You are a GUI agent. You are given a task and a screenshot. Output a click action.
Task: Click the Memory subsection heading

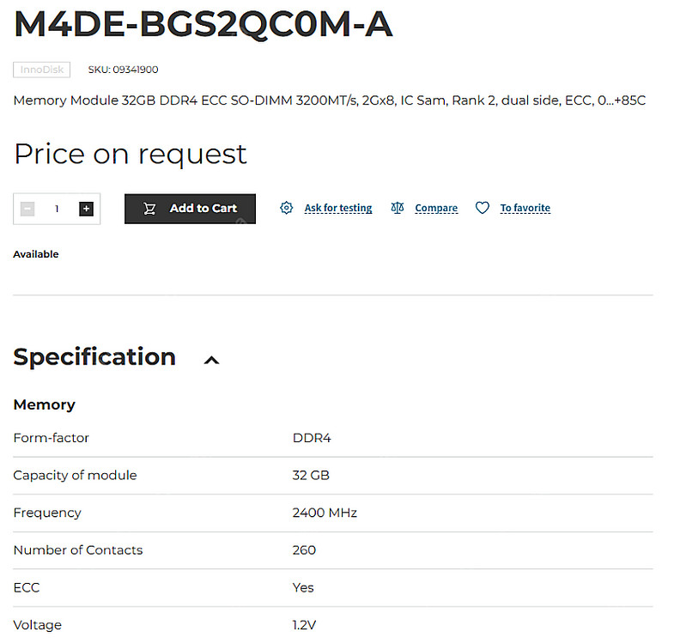tap(45, 404)
